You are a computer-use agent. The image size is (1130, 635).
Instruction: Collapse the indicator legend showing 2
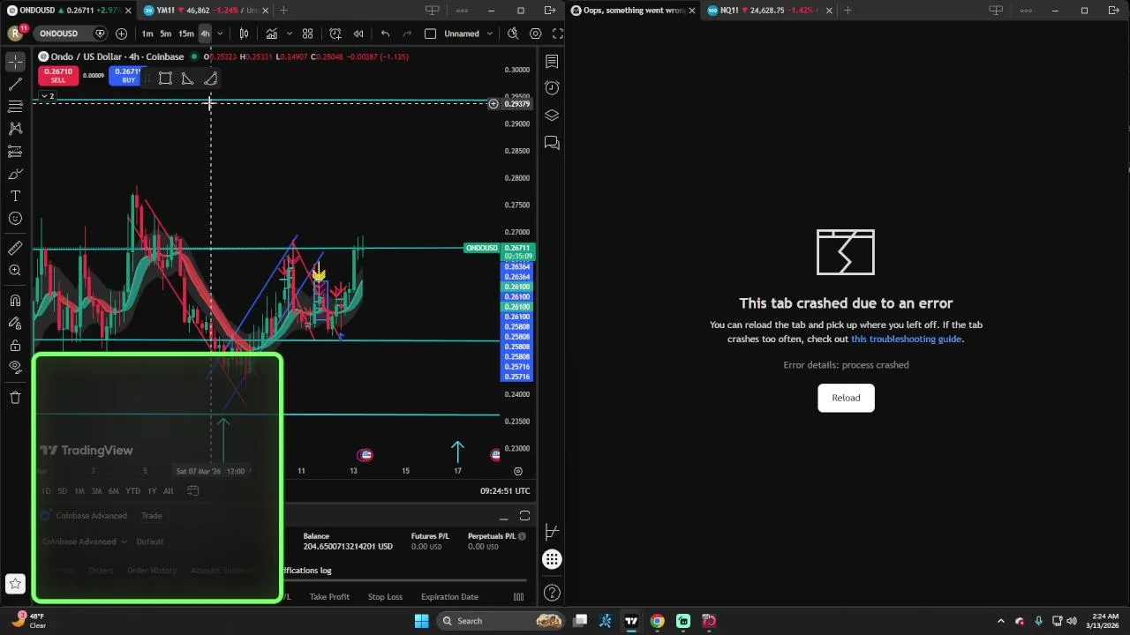48,96
